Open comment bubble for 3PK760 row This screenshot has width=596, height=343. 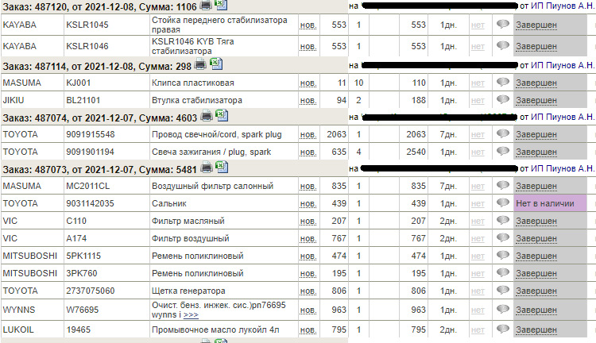pyautogui.click(x=502, y=272)
